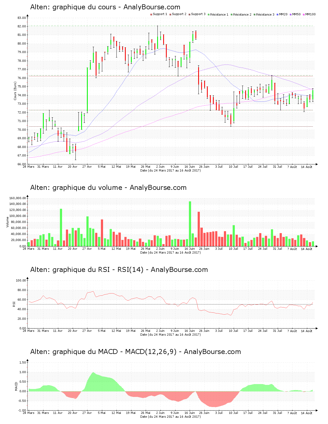Image resolution: width=328 pixels, height=424 pixels.
Task: Click the 40,000.00 volume axis value
Action: (x=19, y=234)
